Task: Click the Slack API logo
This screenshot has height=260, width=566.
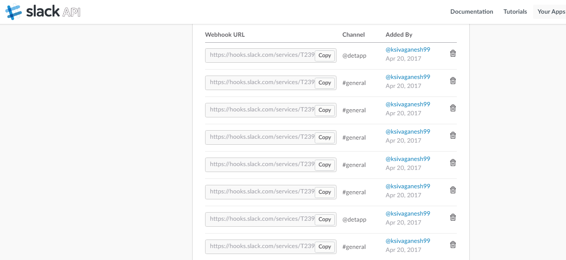Action: [43, 12]
